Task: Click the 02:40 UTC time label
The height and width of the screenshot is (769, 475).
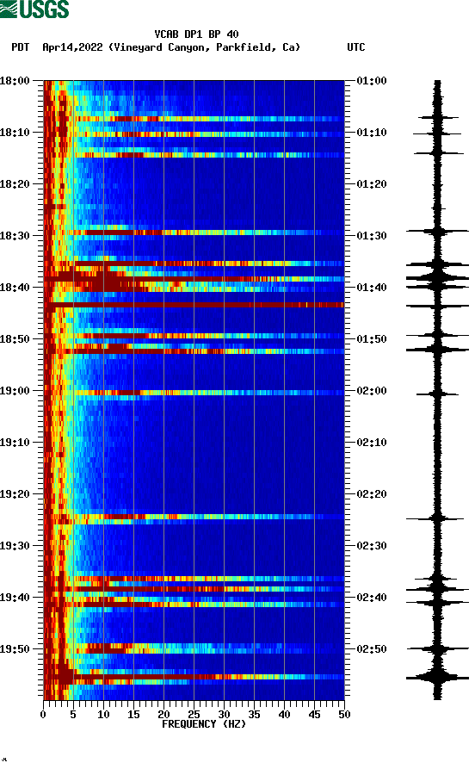Action: pos(372,598)
